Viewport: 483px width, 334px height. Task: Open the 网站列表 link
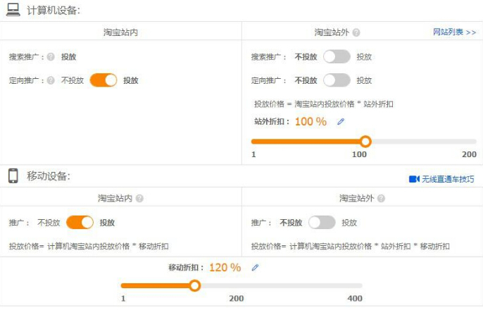point(454,32)
